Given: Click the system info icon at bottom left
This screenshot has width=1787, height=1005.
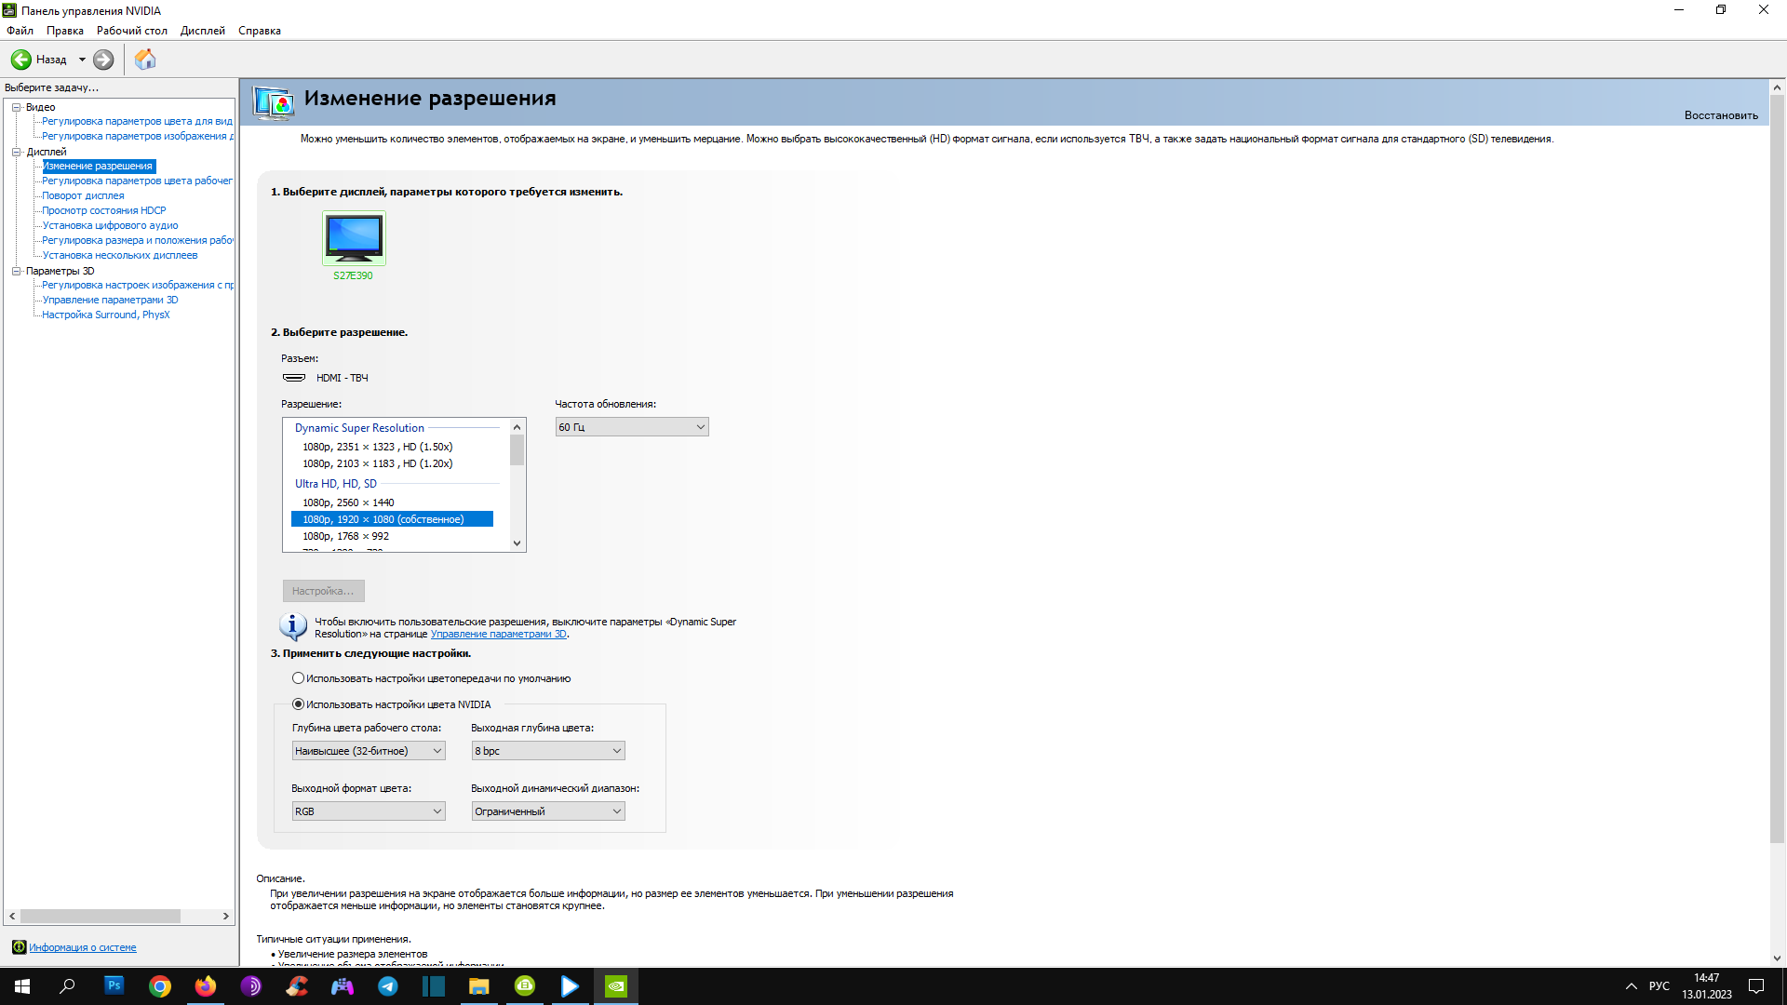Looking at the screenshot, I should coord(19,947).
